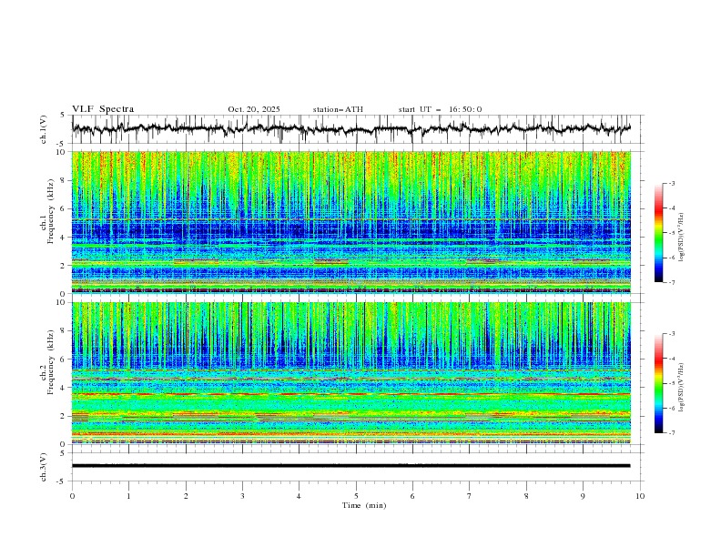Click the '-3' value on ch.1 colorbar
Viewport: 721px width, 557px height.
(671, 183)
